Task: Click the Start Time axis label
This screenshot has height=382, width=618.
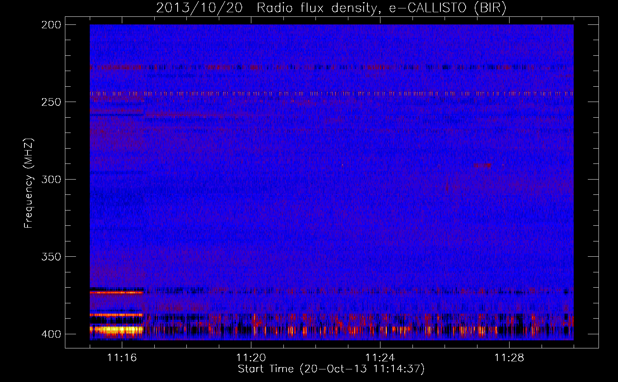Action: click(x=331, y=369)
